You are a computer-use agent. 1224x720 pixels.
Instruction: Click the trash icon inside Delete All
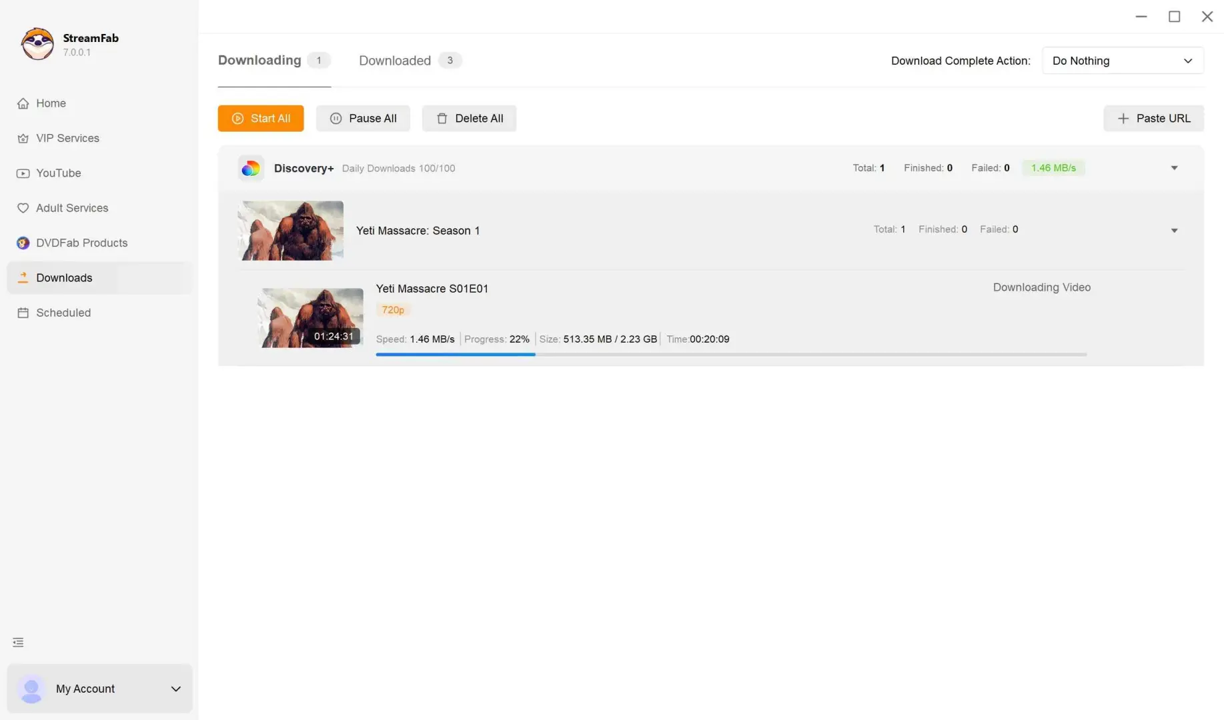[442, 118]
